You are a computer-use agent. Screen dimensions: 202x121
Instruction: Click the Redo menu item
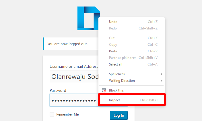[x=131, y=28]
